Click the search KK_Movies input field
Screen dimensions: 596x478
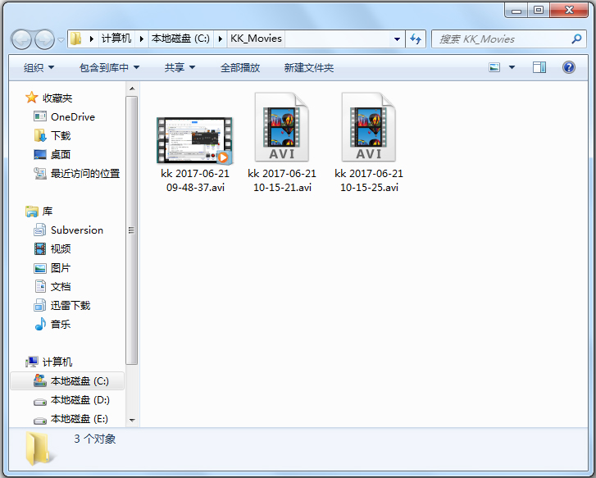[500, 39]
